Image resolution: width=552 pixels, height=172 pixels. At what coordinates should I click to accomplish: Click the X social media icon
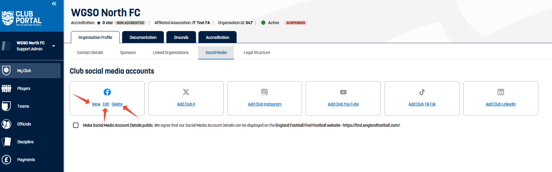point(186,92)
